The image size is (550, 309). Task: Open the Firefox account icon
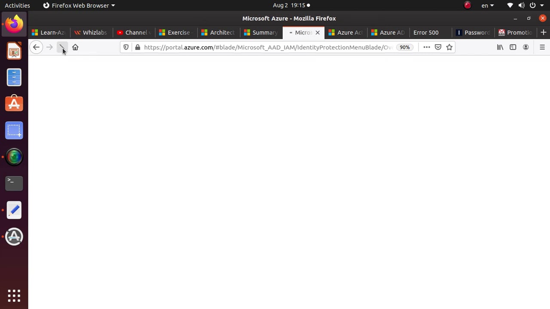526,47
